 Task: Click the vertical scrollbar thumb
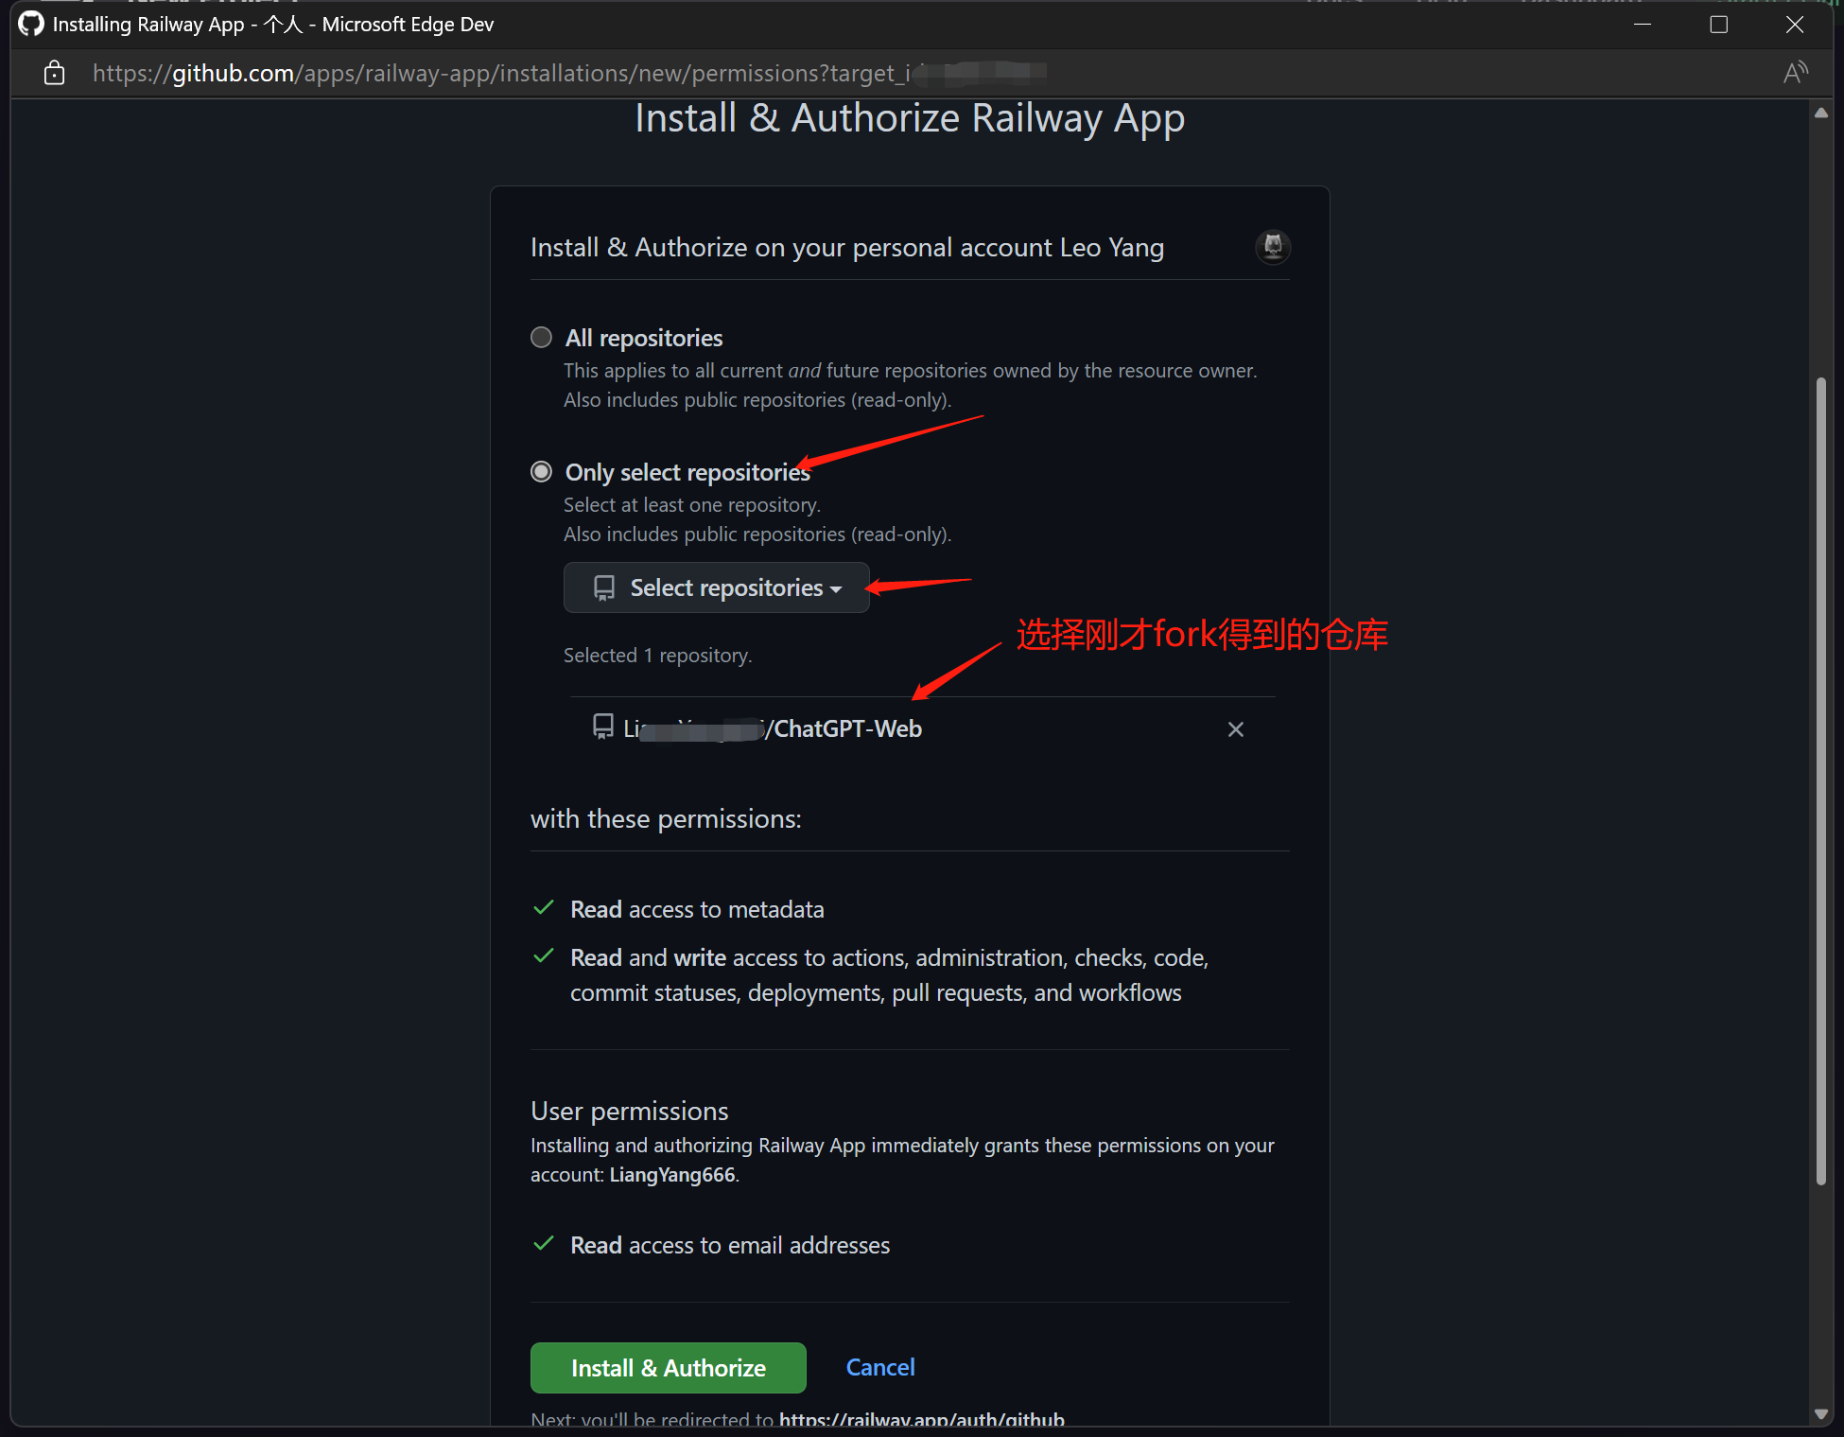tap(1821, 781)
